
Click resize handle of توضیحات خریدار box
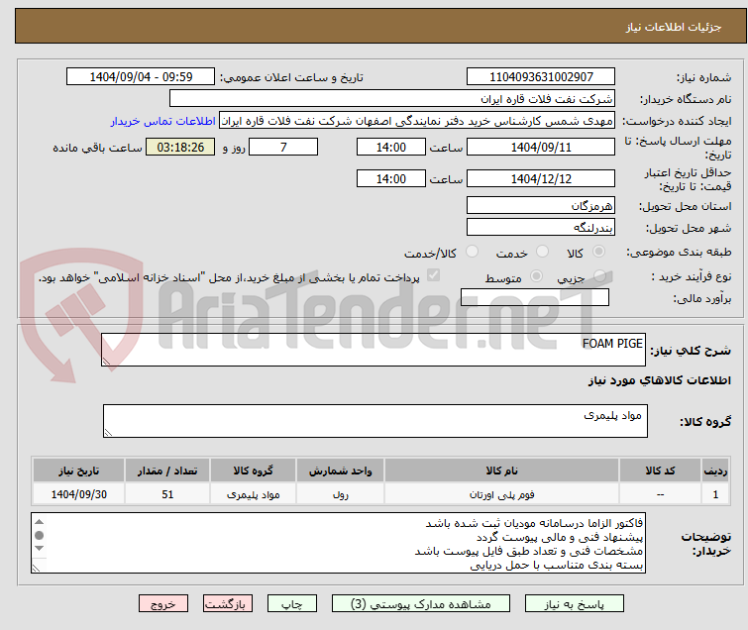pos(36,568)
